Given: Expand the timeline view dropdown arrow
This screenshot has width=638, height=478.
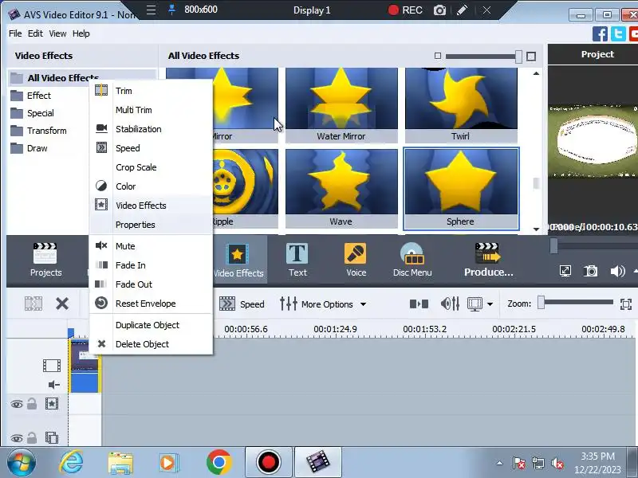Looking at the screenshot, I should tap(490, 304).
